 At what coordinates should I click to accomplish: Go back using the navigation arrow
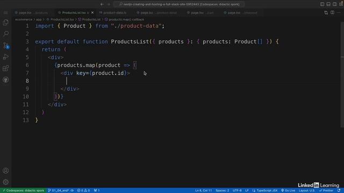coord(102,4)
